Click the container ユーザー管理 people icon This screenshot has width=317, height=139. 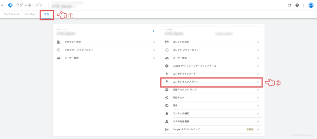167,58
